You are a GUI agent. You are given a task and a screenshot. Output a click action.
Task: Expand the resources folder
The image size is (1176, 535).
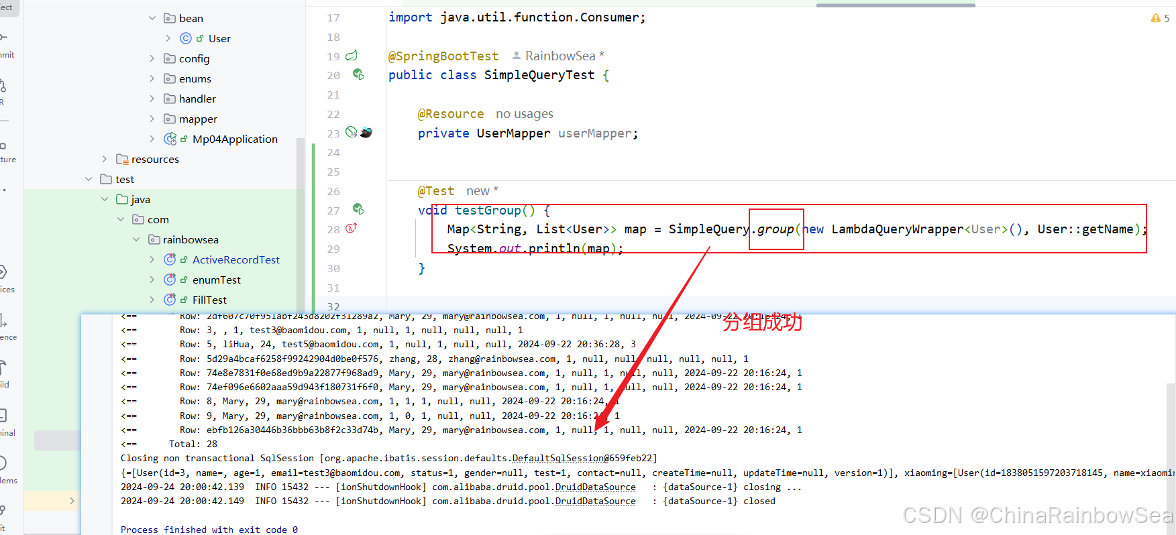coord(105,159)
